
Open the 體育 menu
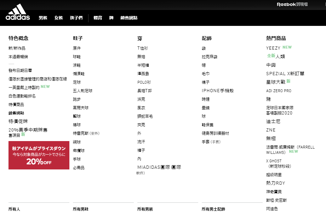tap(98, 18)
